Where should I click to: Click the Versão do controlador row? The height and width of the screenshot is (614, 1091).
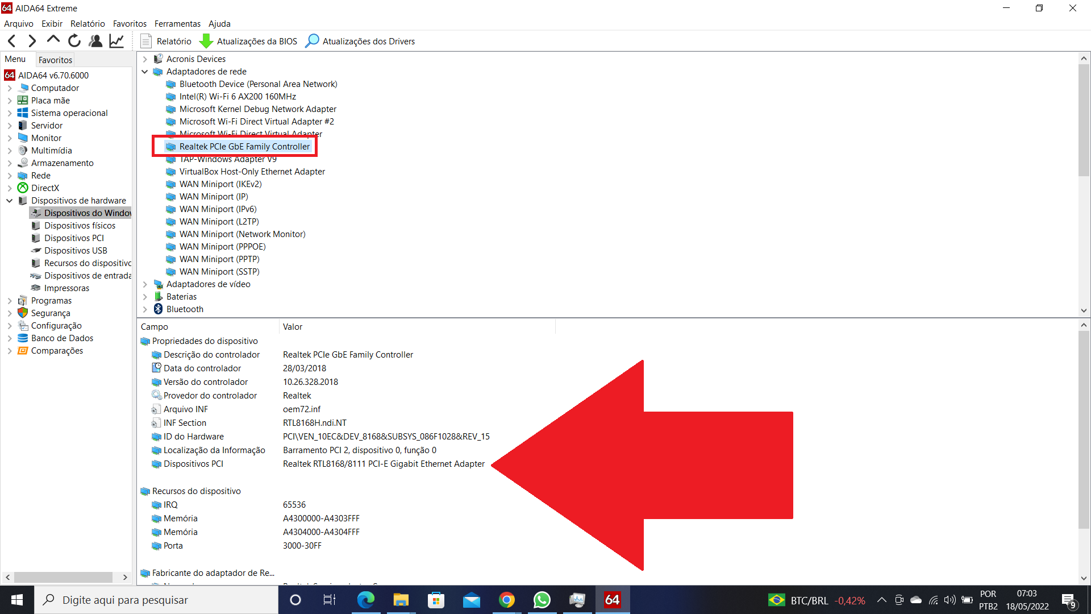(x=245, y=382)
